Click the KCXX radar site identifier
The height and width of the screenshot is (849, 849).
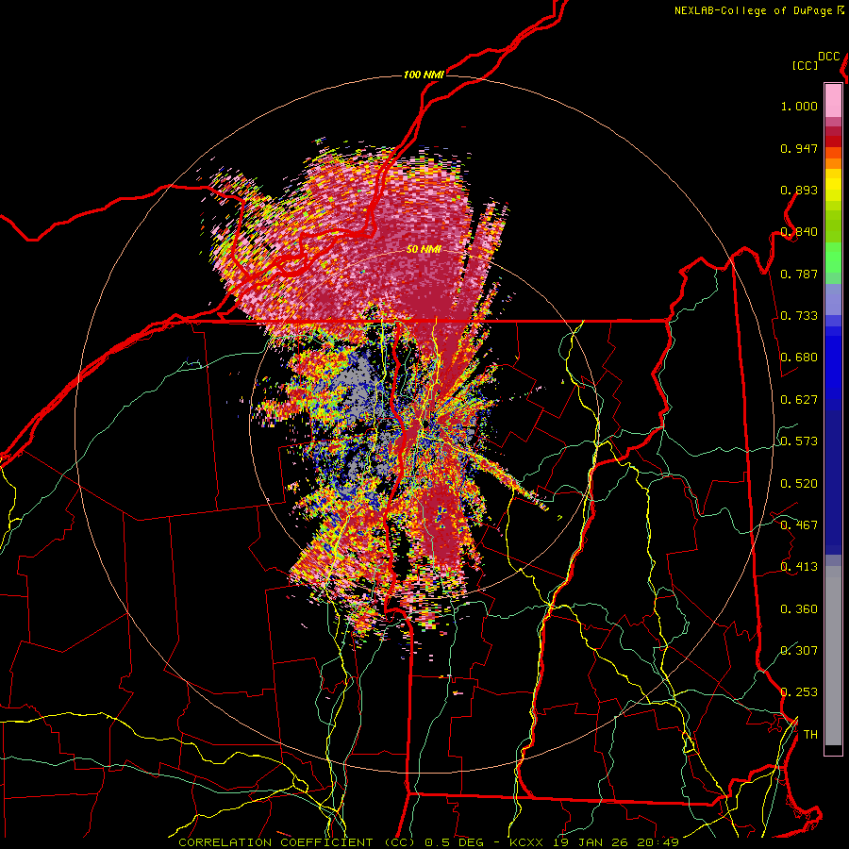pyautogui.click(x=526, y=842)
